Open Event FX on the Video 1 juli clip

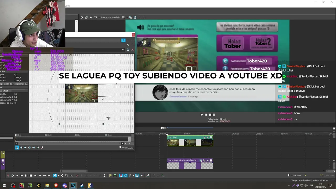point(208,137)
